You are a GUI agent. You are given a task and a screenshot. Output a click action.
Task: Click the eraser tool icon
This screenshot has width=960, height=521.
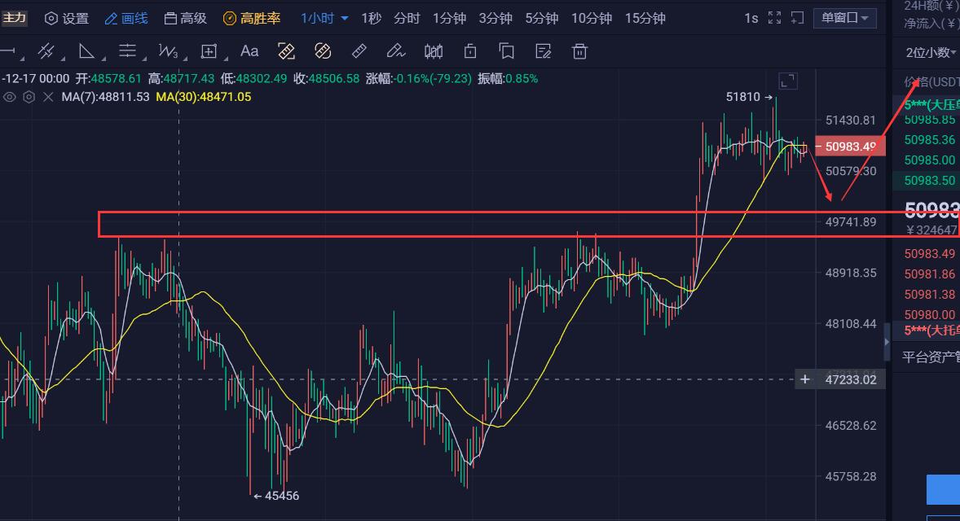point(396,51)
